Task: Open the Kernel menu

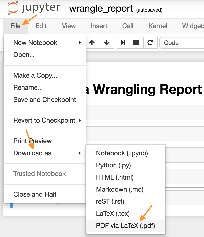Action: pyautogui.click(x=158, y=26)
